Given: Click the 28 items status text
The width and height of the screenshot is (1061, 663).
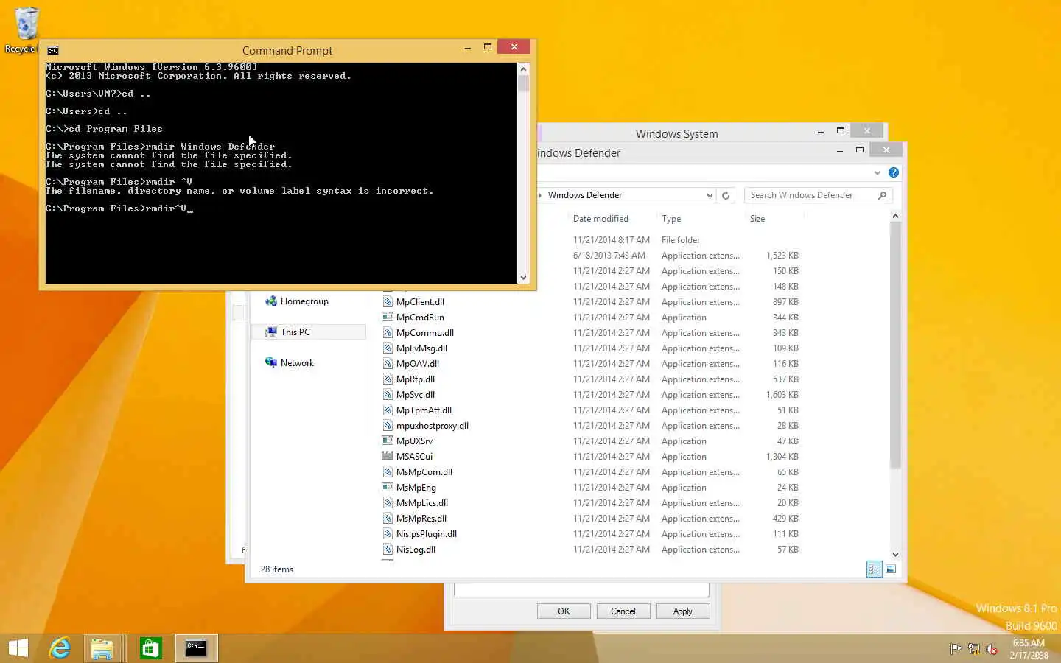Looking at the screenshot, I should point(277,569).
